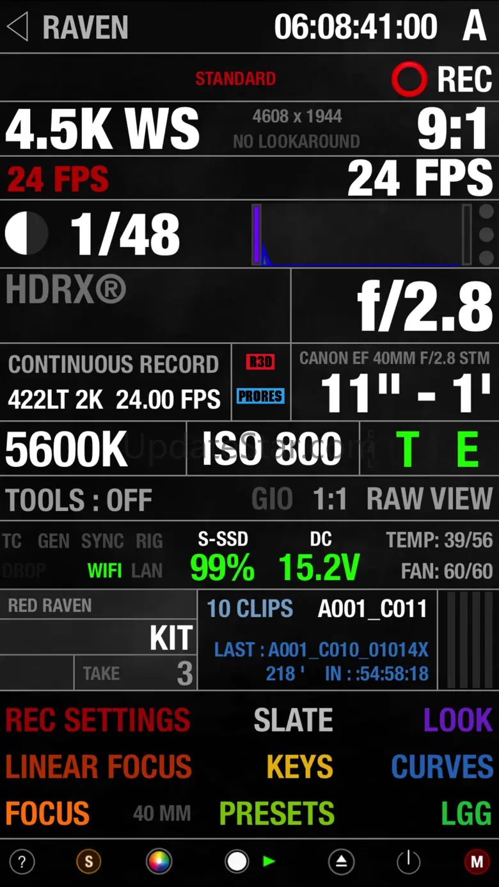Tap the SYNC status indicator
Image resolution: width=499 pixels, height=887 pixels.
[x=102, y=541]
